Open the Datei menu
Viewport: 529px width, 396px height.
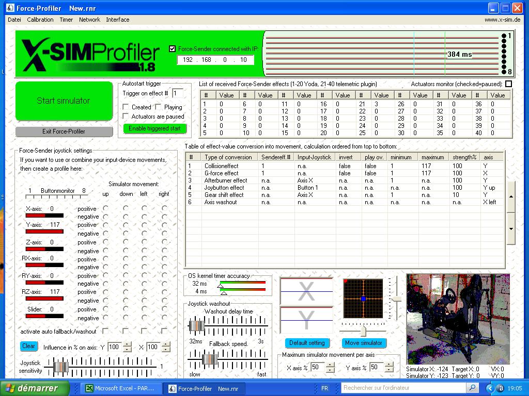click(14, 20)
